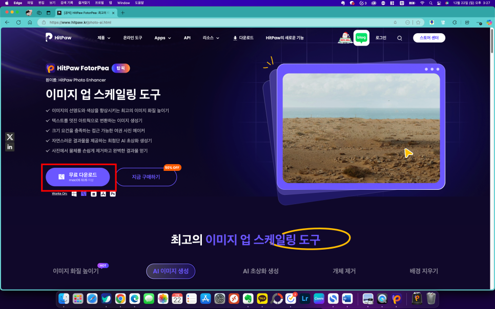495x309 pixels.
Task: Reload the page with refresh icon
Action: coord(18,23)
